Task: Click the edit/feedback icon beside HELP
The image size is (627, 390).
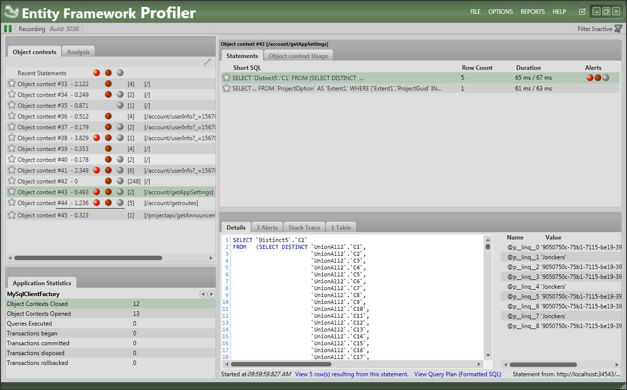Action: 583,11
